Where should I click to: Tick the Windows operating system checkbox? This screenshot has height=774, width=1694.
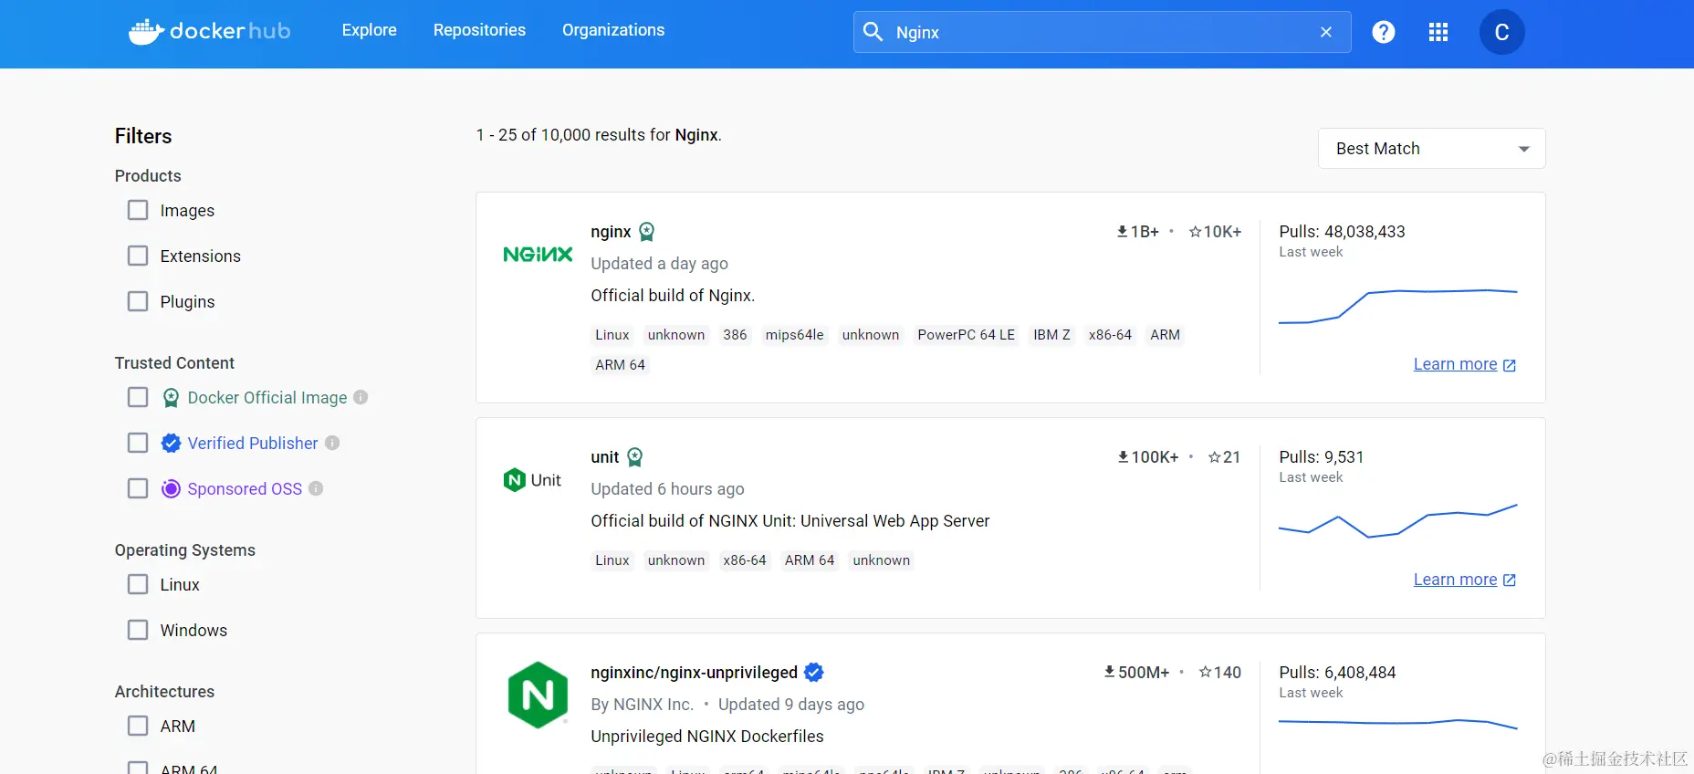[138, 631]
